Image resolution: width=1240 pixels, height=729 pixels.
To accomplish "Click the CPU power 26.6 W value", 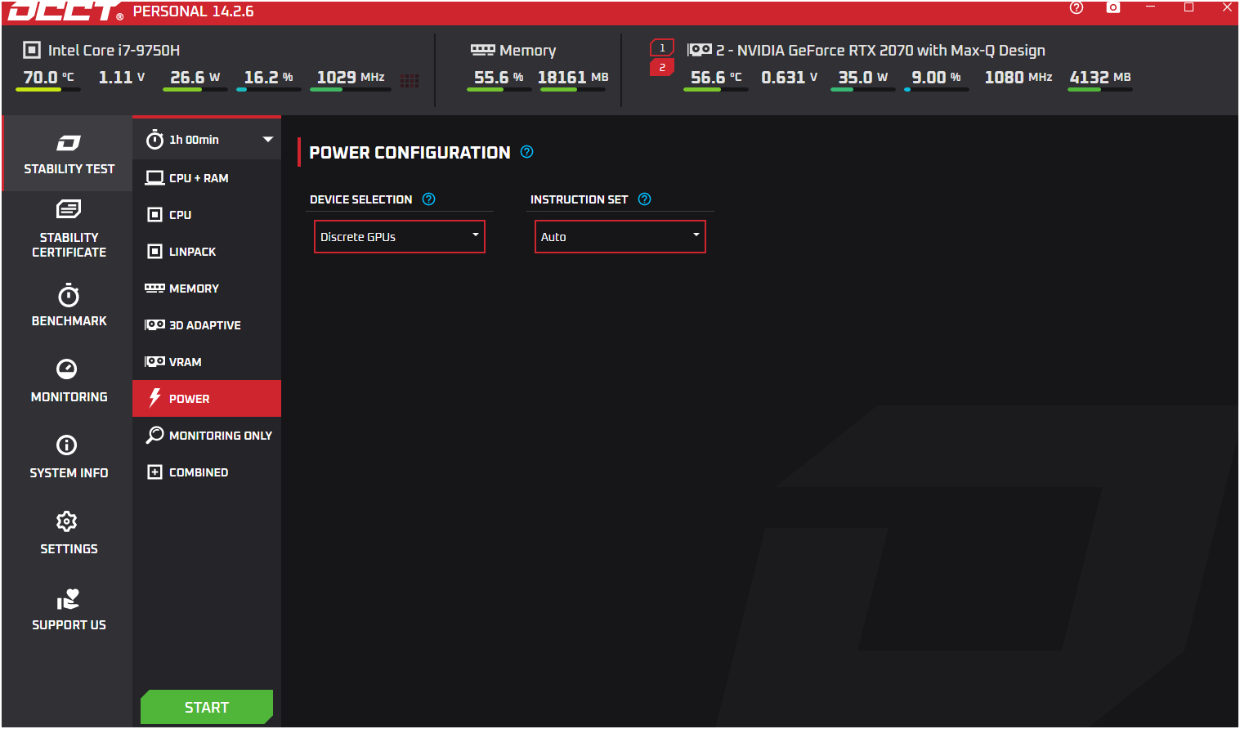I will pyautogui.click(x=195, y=77).
